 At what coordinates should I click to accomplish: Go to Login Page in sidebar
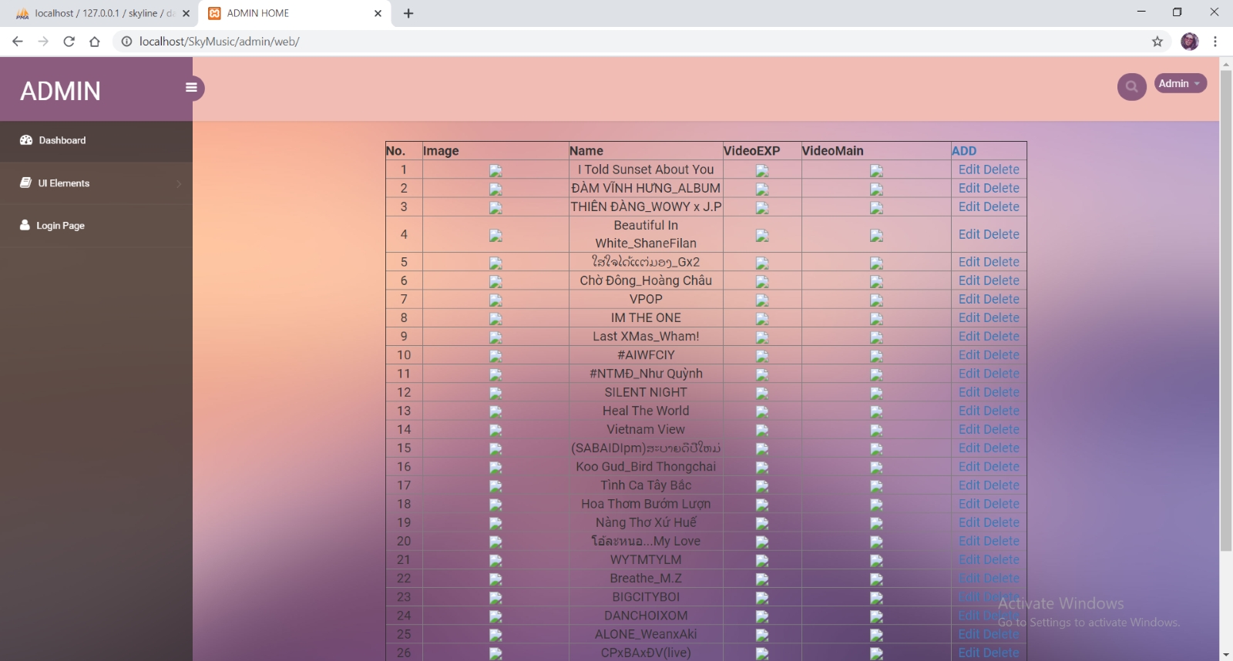(96, 226)
